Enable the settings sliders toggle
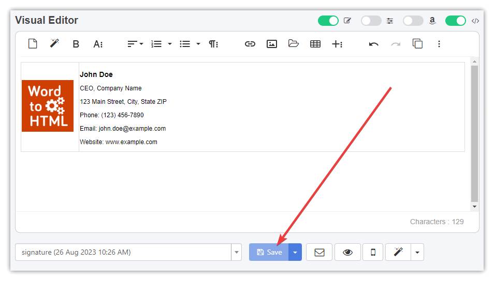Viewport: 494px width, 281px height. [x=371, y=21]
